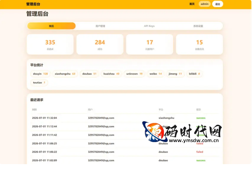
Task: Click the email in the 11:02:09 row
Action: (101, 160)
